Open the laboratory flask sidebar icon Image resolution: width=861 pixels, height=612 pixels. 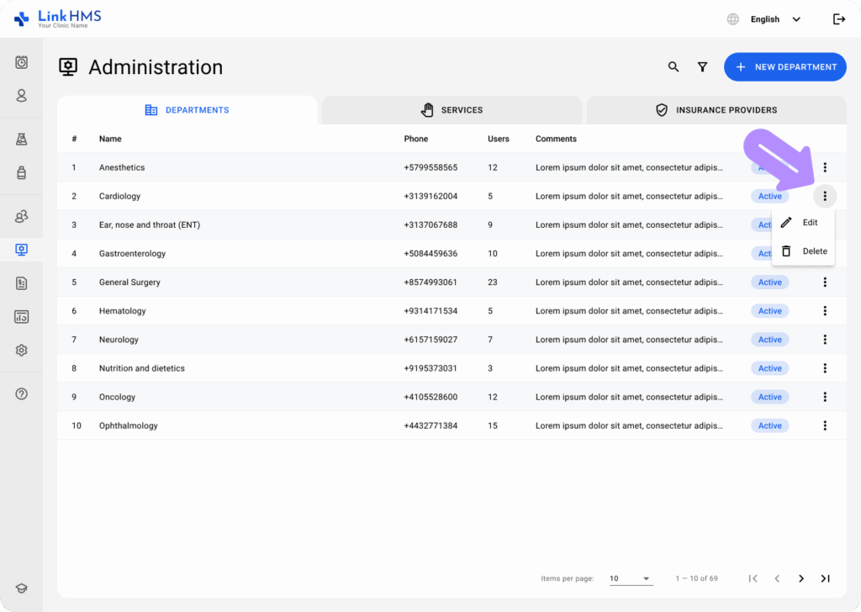point(22,140)
